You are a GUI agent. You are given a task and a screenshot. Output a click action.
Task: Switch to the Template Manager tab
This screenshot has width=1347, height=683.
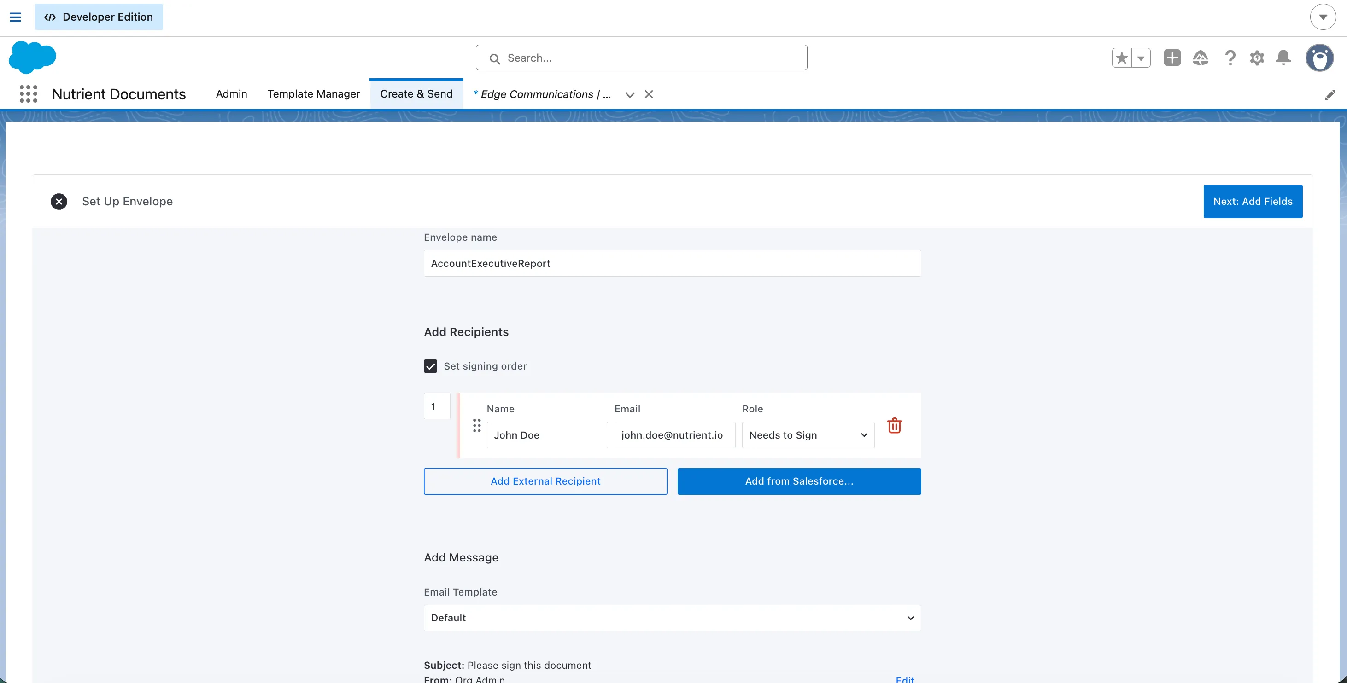(314, 94)
